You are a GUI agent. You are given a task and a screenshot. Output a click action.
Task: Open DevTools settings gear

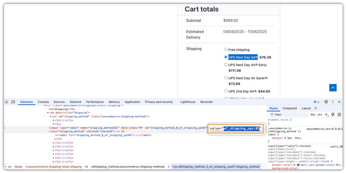[x=326, y=102]
